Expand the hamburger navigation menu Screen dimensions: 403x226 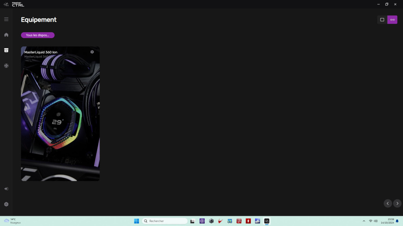point(6,19)
